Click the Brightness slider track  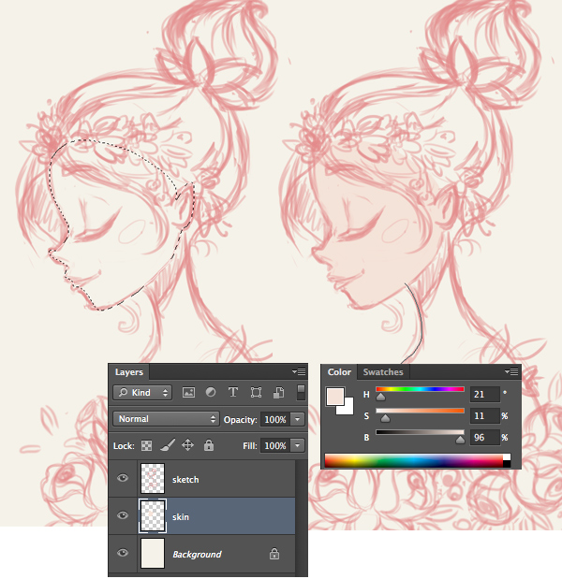coord(420,432)
